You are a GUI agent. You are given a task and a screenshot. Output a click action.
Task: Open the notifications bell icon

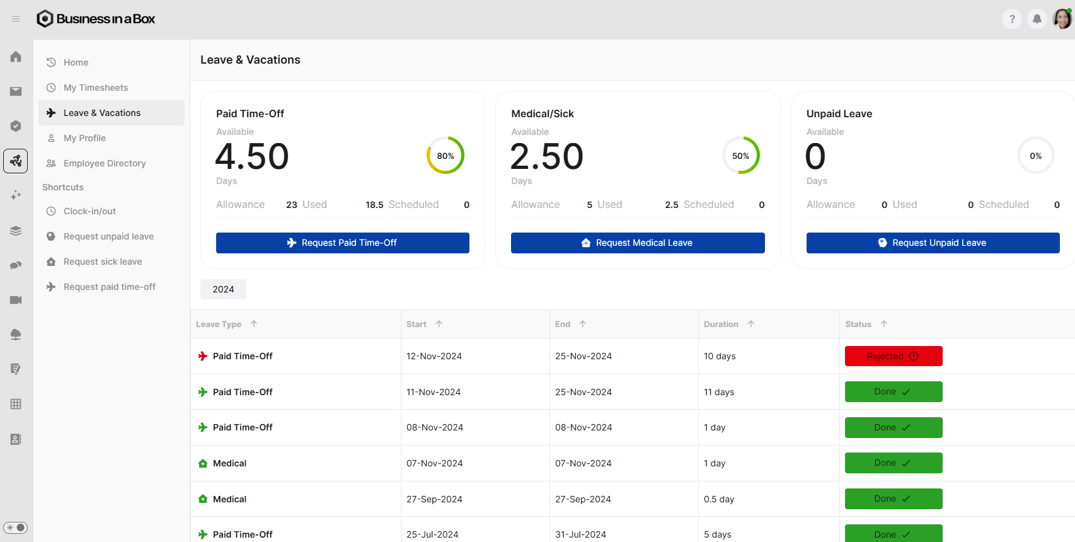pyautogui.click(x=1037, y=19)
